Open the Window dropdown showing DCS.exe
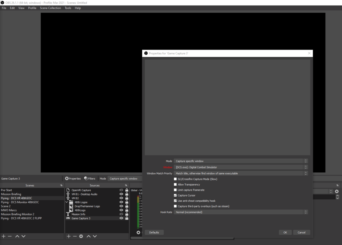The image size is (342, 245). pyautogui.click(x=240, y=167)
